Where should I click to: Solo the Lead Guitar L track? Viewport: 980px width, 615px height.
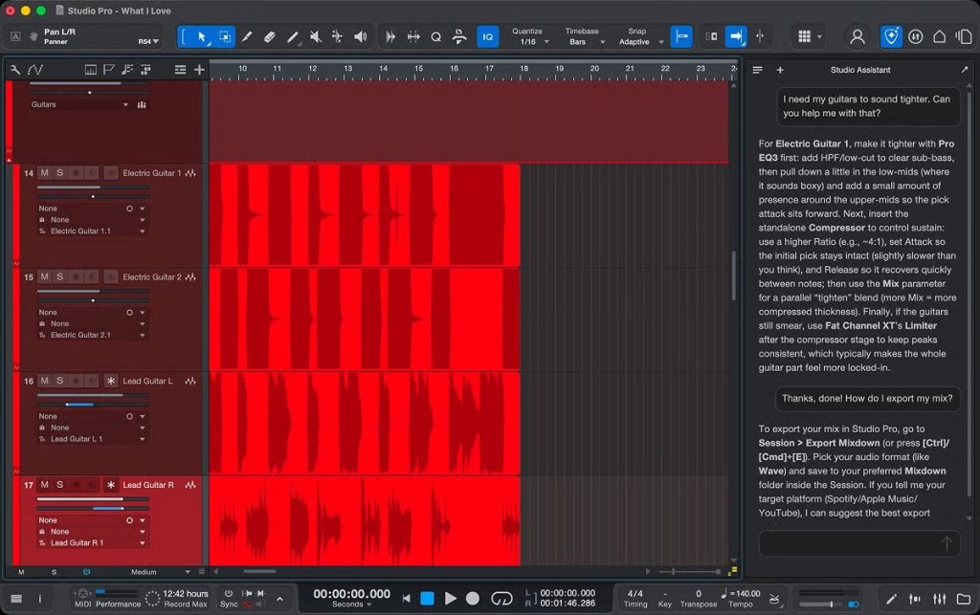[60, 381]
